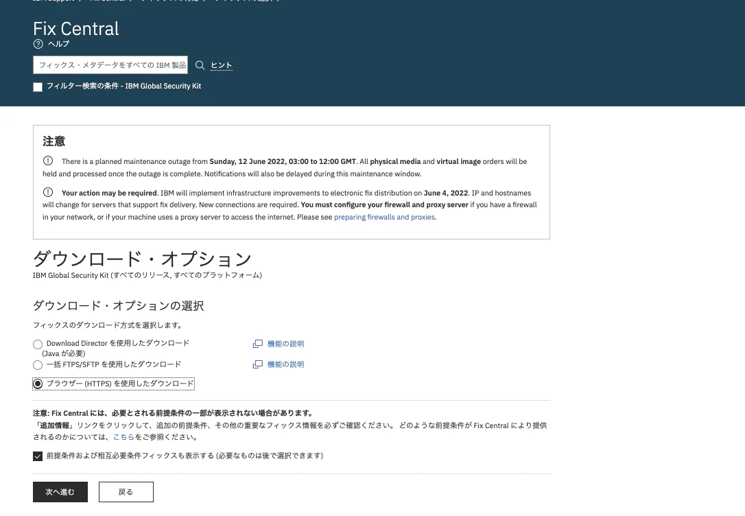Open the ヘルプ help link

[x=58, y=44]
